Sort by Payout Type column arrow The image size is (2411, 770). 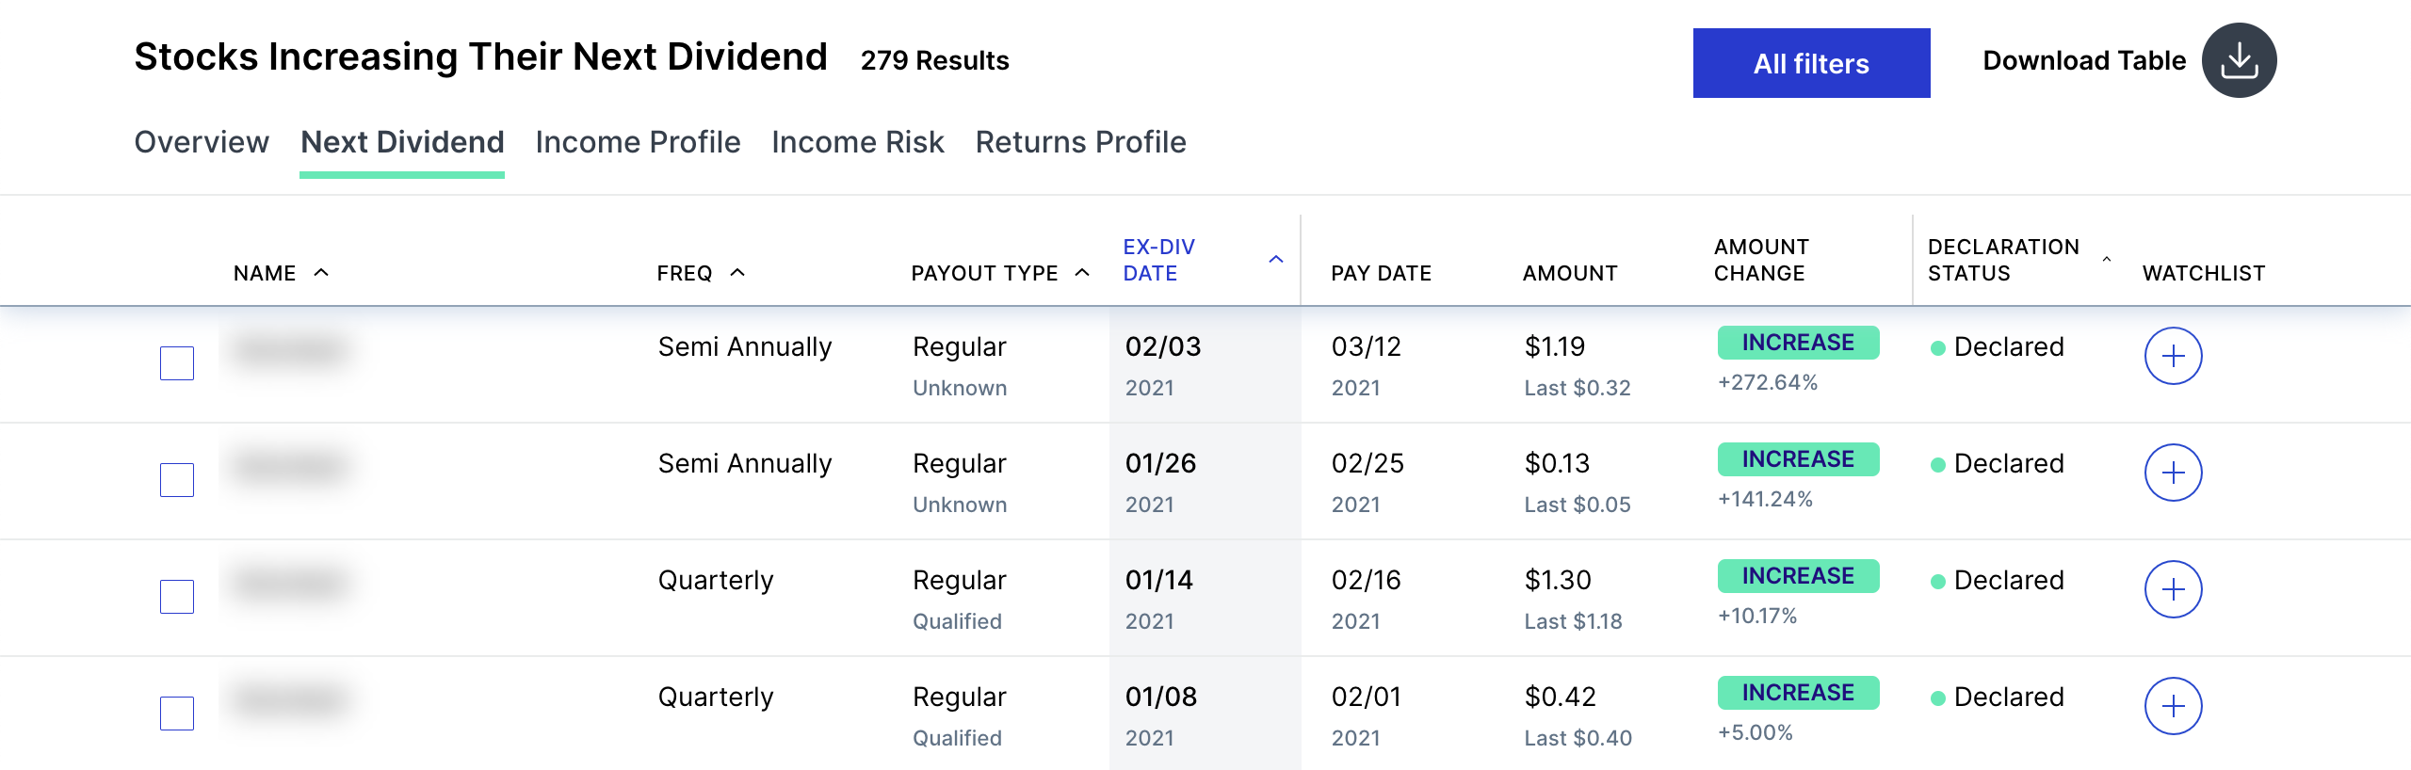point(1082,273)
